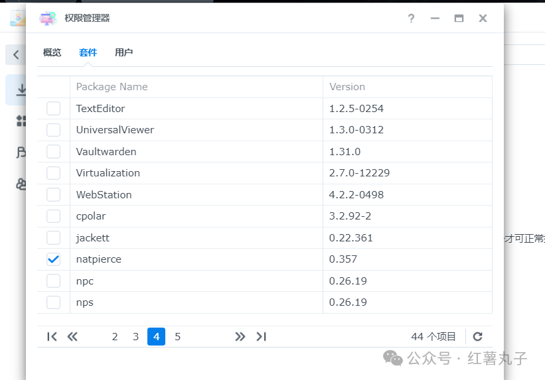Go to page 5

point(178,337)
